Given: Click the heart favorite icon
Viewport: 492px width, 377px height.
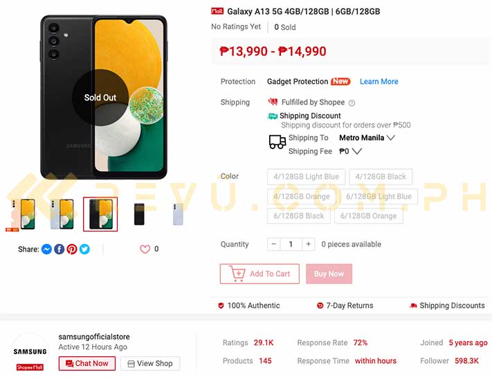Looking at the screenshot, I should 145,249.
